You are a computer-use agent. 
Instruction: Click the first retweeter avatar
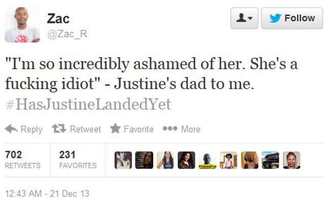pos(123,160)
